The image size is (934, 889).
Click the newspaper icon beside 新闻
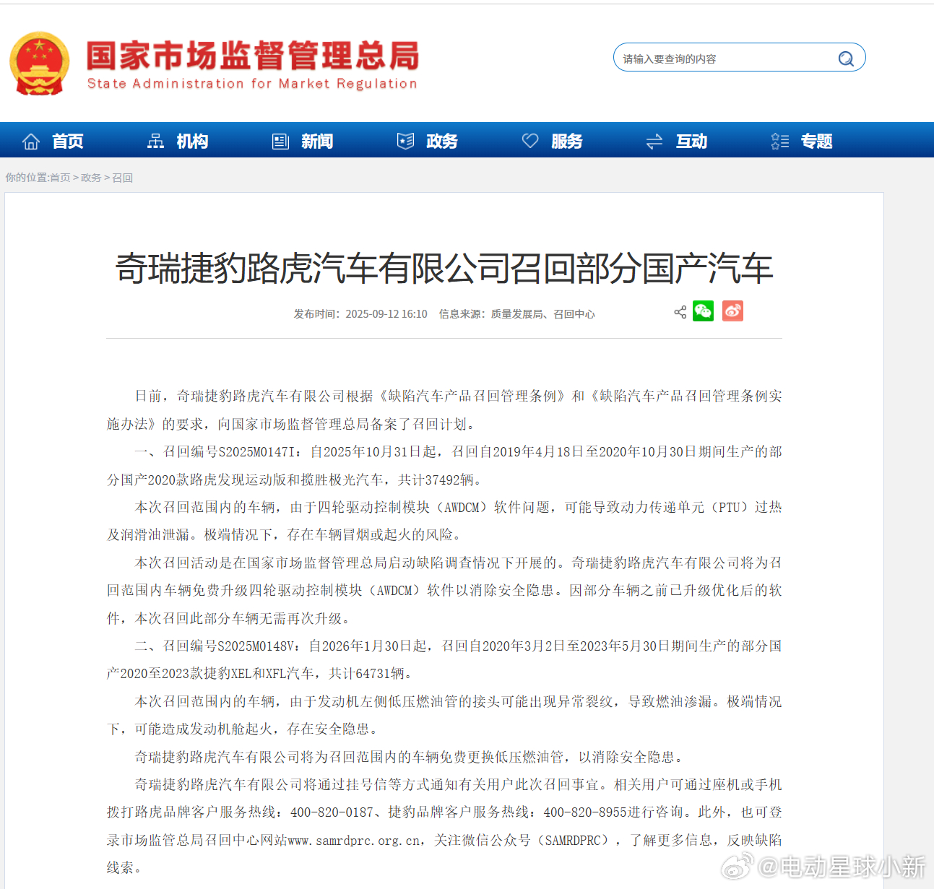280,142
